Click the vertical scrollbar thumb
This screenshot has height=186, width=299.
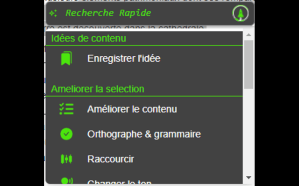pyautogui.click(x=249, y=63)
